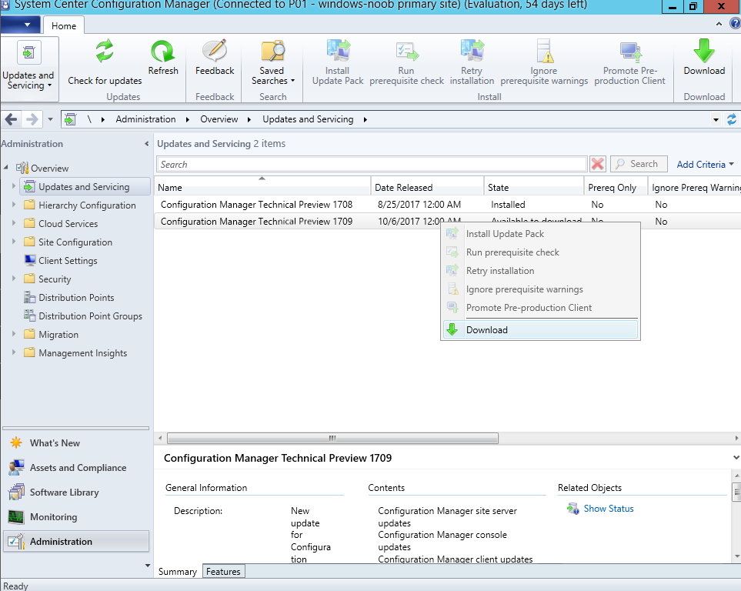741x591 pixels.
Task: Open the blue application menu dropdown
Action: point(21,25)
